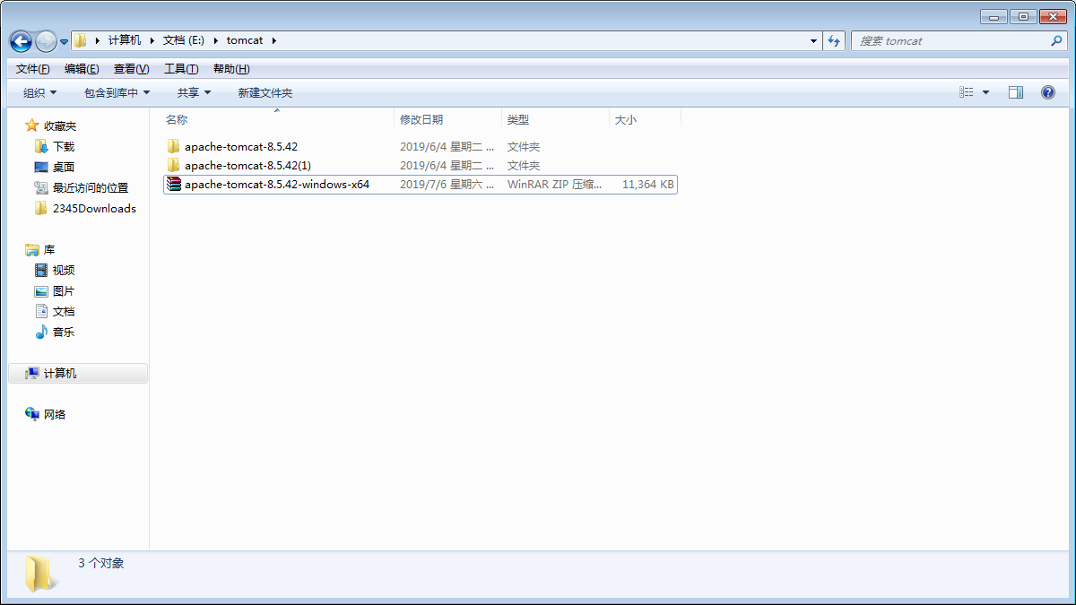Open 最近访问的位置 in favorites
The width and height of the screenshot is (1076, 605).
91,187
